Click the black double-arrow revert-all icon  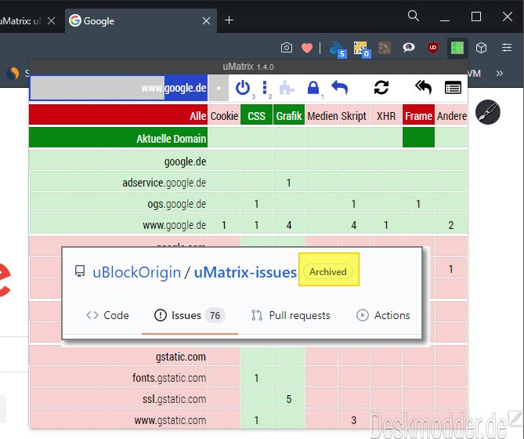(424, 88)
